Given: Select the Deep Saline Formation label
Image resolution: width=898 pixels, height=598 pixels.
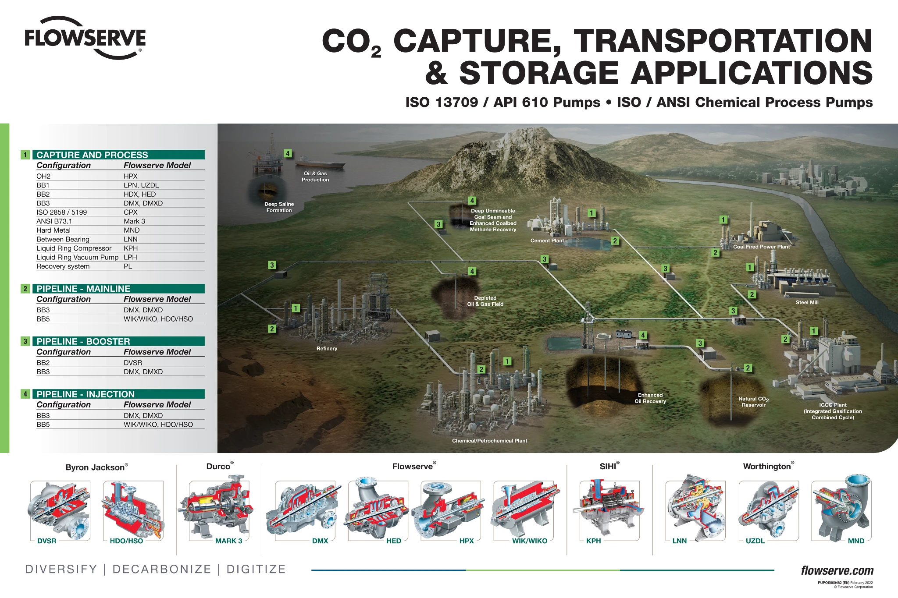Looking at the screenshot, I should click(x=279, y=207).
